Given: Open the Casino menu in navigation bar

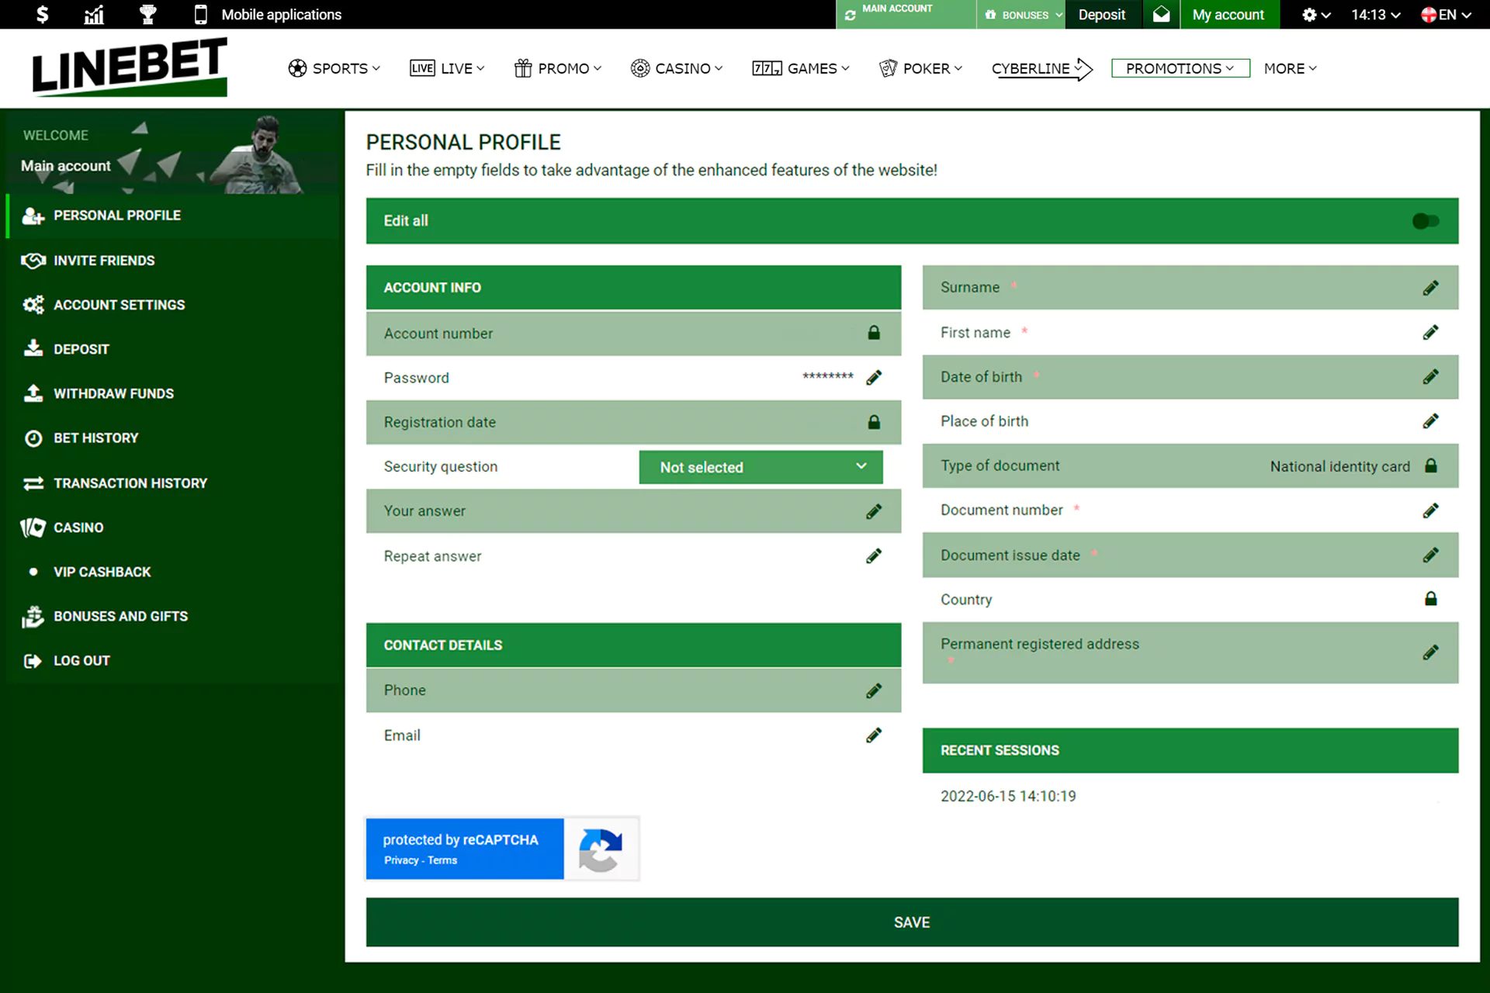Looking at the screenshot, I should point(677,68).
